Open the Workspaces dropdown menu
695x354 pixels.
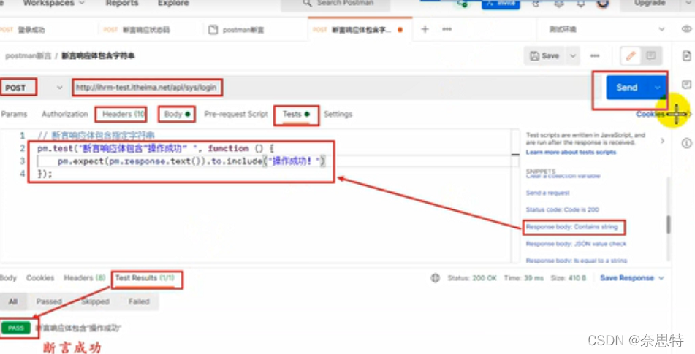pyautogui.click(x=53, y=3)
